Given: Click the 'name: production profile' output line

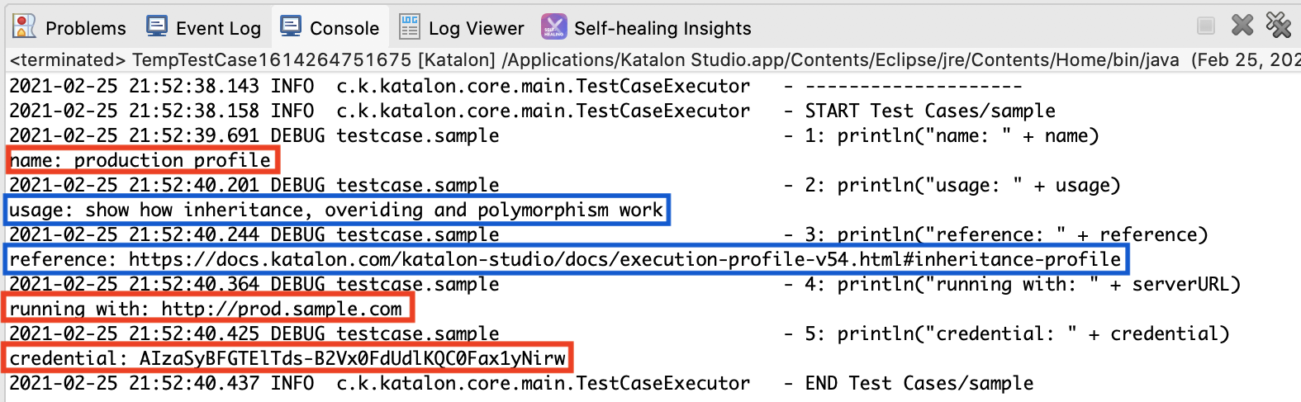Looking at the screenshot, I should pos(140,160).
